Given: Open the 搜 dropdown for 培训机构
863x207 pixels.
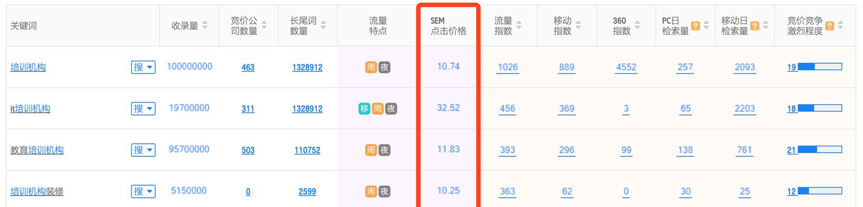Looking at the screenshot, I should click(x=143, y=67).
